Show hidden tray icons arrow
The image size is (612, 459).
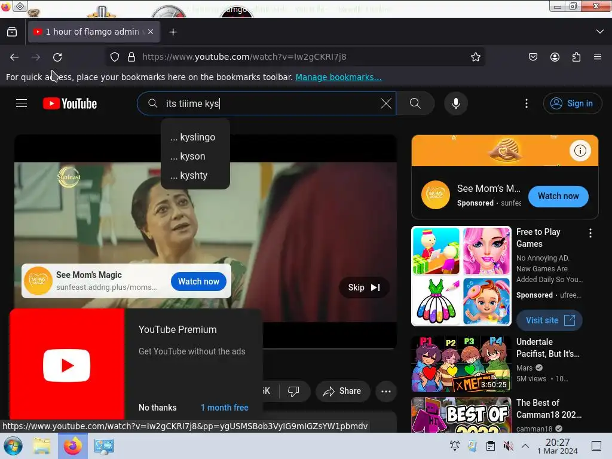[x=525, y=446]
